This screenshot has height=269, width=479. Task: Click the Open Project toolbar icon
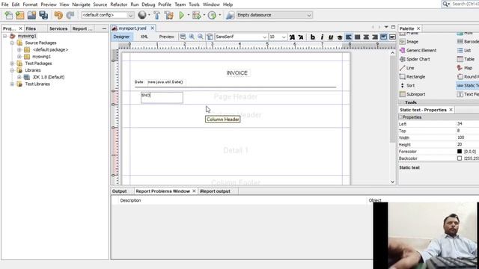(31, 15)
